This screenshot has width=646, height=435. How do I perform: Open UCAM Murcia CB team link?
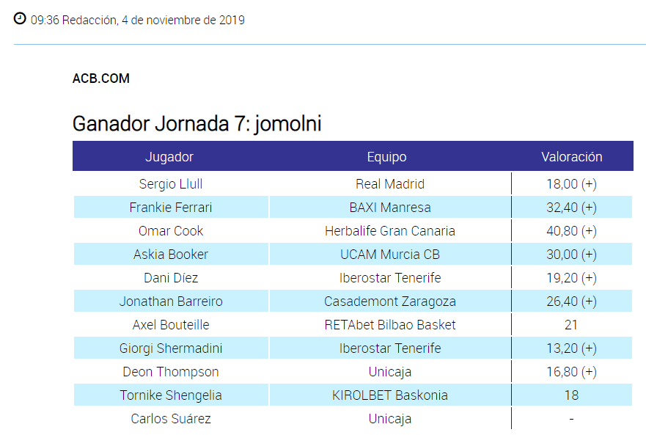tap(389, 255)
